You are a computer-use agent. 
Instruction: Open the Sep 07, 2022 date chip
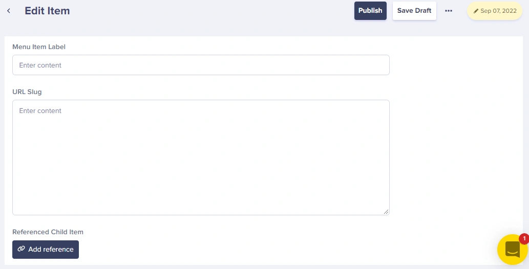point(495,11)
